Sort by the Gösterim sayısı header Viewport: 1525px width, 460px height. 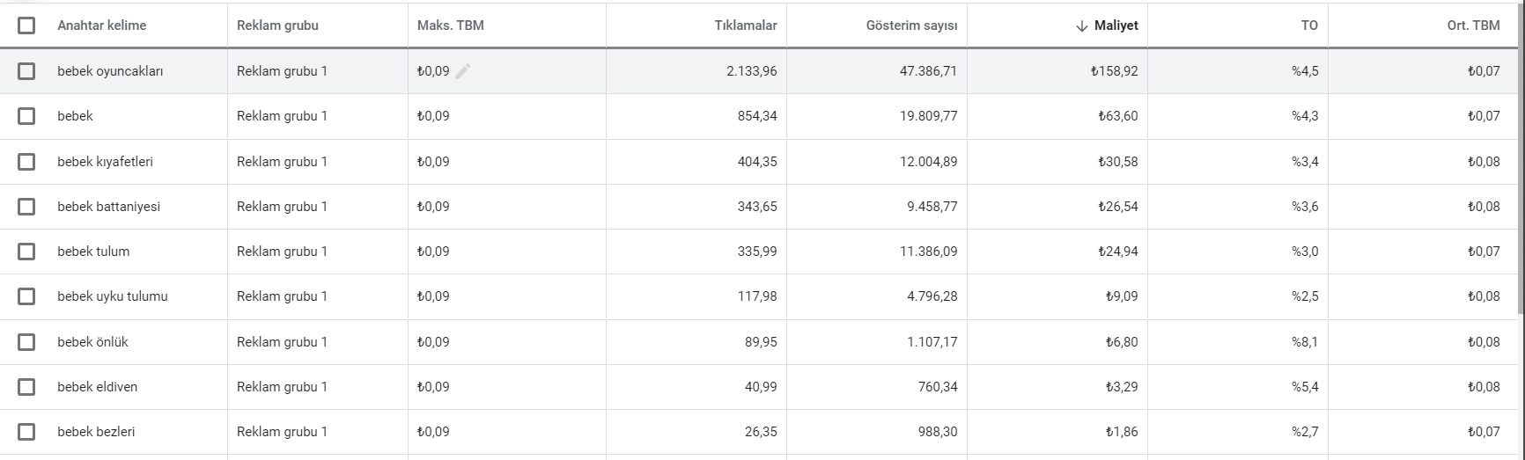(911, 26)
